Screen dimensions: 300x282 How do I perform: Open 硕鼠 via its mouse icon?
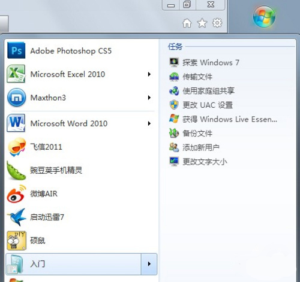[x=16, y=241]
